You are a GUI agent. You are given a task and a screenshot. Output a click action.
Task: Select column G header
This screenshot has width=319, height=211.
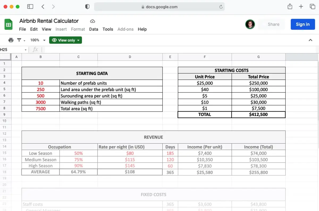(259, 57)
